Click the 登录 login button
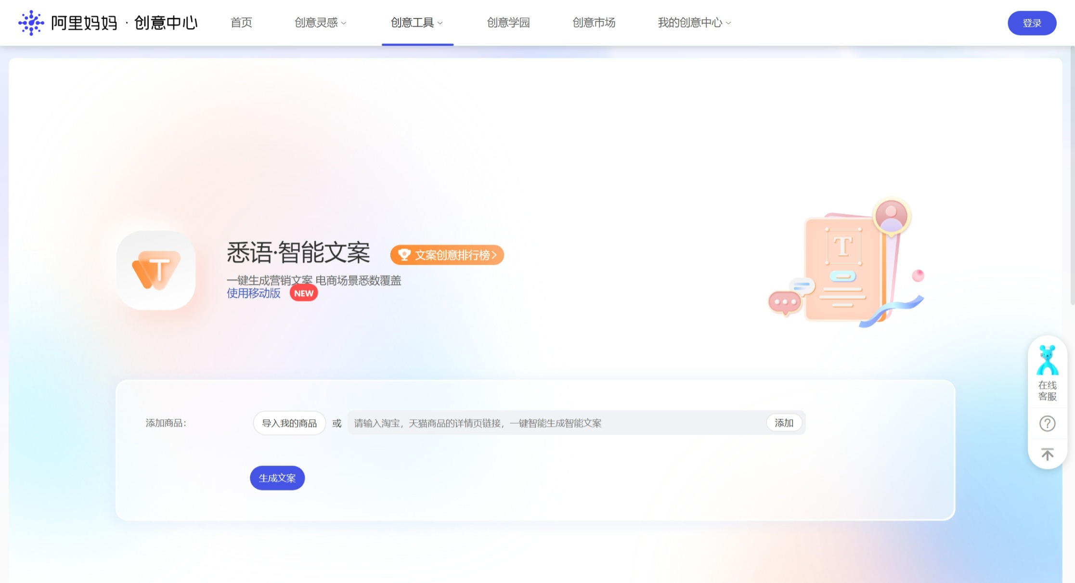The image size is (1075, 583). pos(1032,23)
